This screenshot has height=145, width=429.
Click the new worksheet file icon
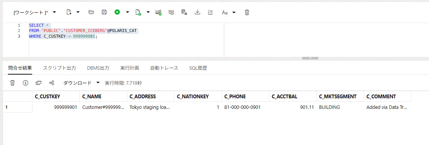69,12
